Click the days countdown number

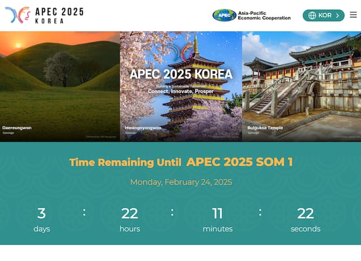coord(42,213)
